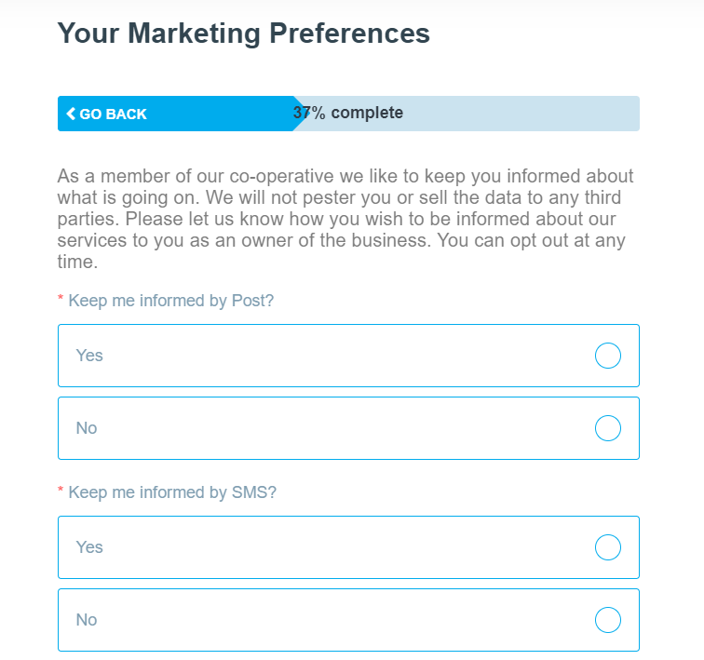Click the left chevron icon beside GO BACK
The image size is (704, 660).
pos(71,114)
